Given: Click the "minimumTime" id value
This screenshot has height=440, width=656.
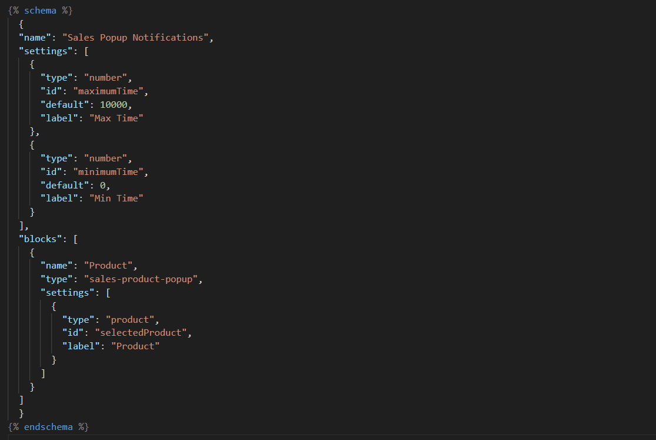Looking at the screenshot, I should [x=111, y=172].
